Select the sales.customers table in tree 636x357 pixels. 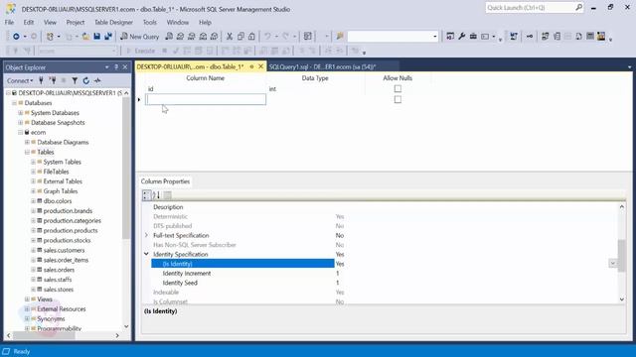(x=64, y=250)
